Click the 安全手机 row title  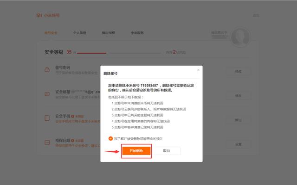click(x=63, y=116)
